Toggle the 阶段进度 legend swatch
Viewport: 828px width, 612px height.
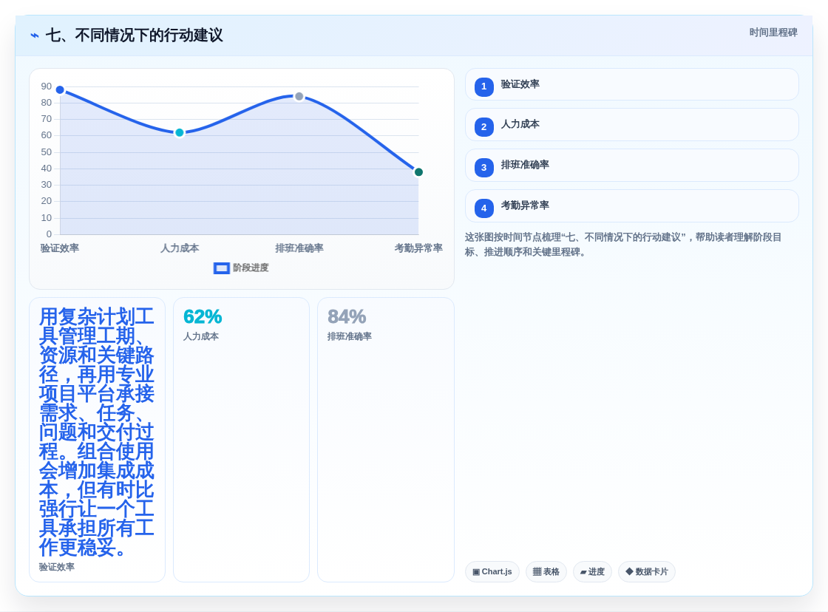(x=221, y=268)
